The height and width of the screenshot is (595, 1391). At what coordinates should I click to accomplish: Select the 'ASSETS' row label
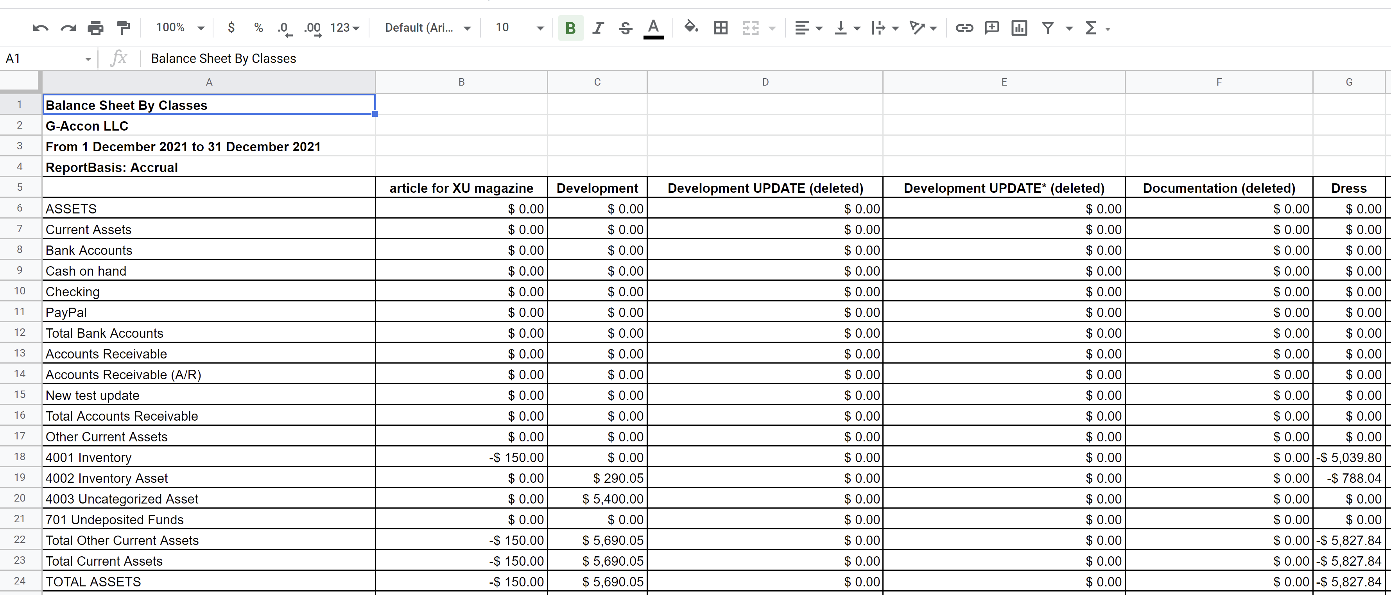coord(209,209)
